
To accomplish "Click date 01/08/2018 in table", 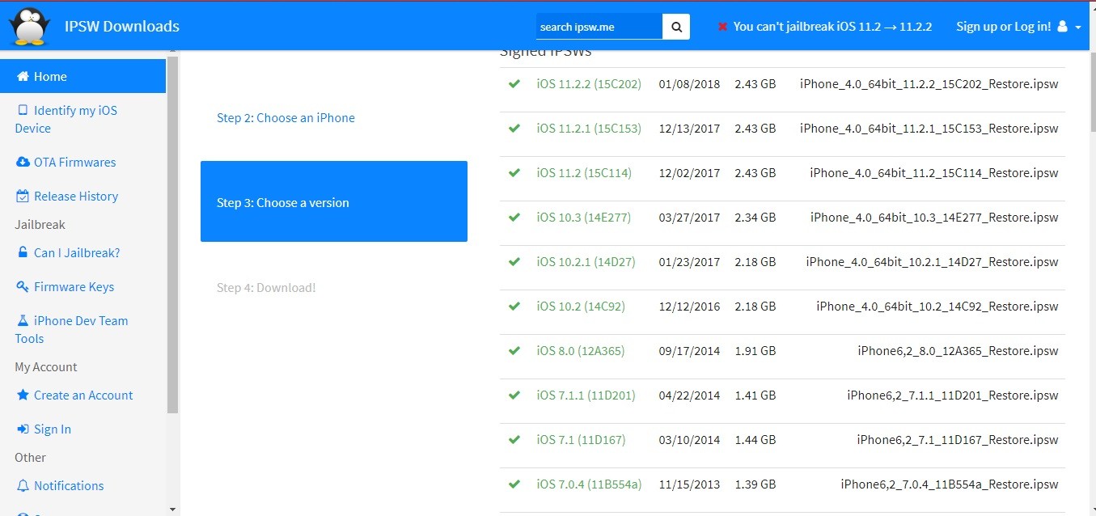I will click(x=689, y=83).
